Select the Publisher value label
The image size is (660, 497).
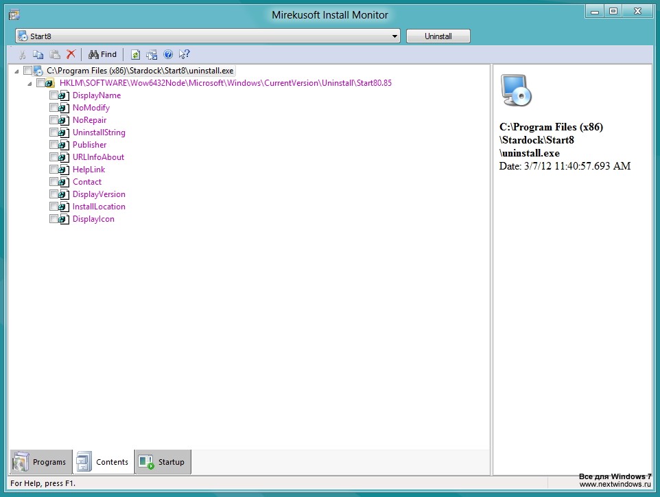(x=90, y=145)
